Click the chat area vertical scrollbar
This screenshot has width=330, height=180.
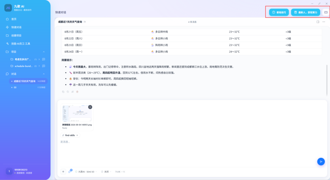click(326, 80)
